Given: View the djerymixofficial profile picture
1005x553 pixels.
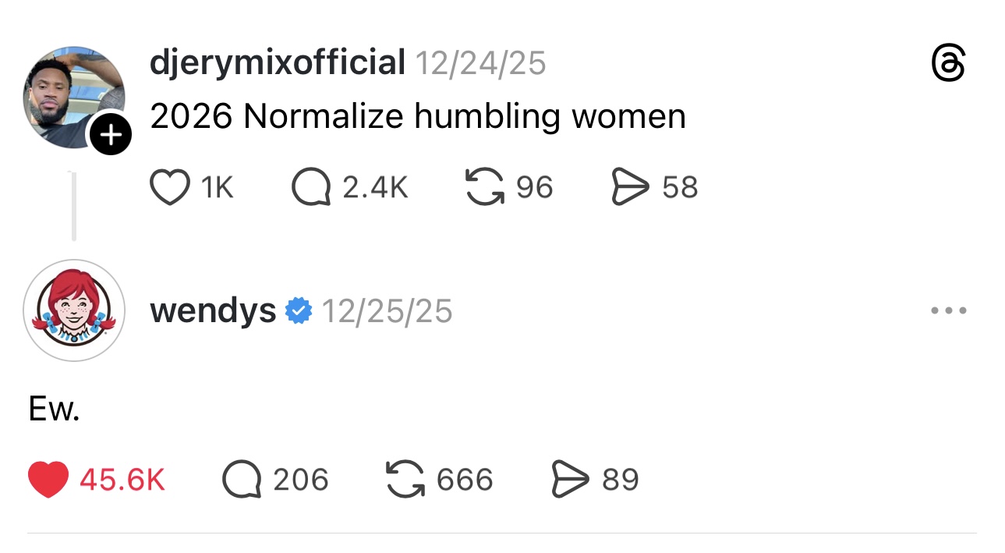Looking at the screenshot, I should [72, 95].
